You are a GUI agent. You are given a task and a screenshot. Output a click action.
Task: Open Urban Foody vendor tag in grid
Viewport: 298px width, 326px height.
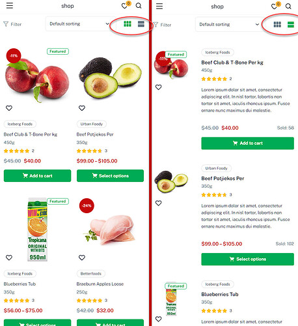(x=92, y=124)
